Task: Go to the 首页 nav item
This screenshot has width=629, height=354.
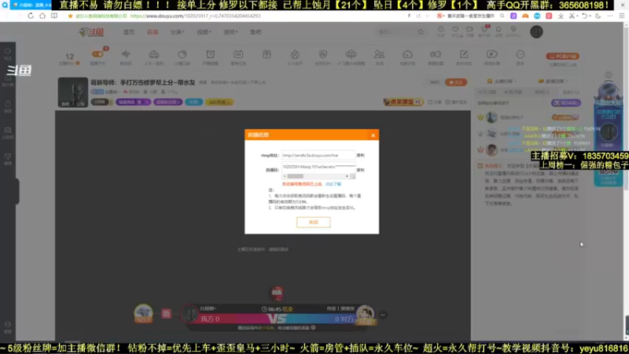Action: click(x=129, y=32)
